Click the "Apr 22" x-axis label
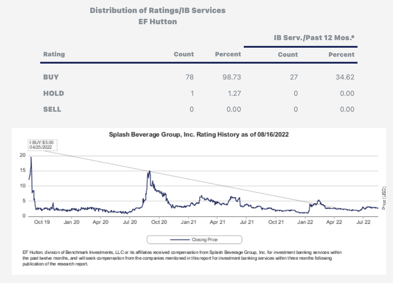This screenshot has height=283, width=393. click(334, 222)
